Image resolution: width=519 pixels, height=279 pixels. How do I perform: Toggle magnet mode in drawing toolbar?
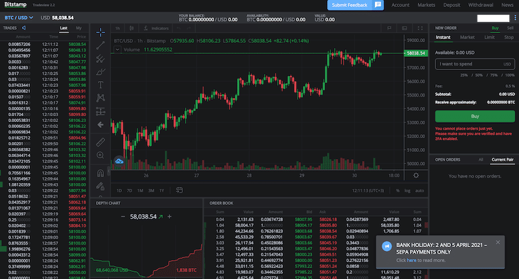(x=101, y=173)
